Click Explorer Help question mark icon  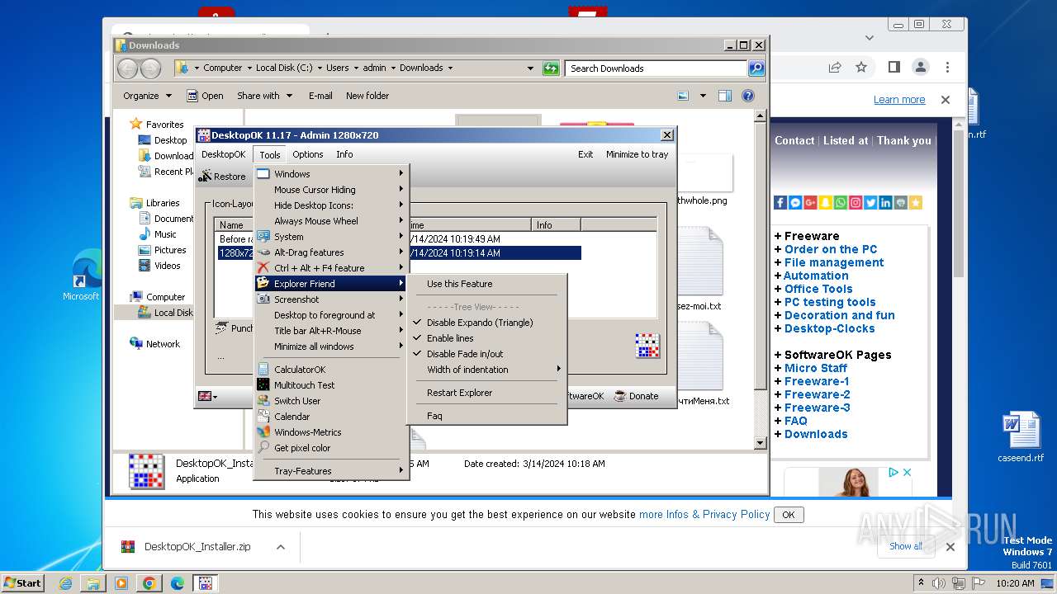click(748, 96)
